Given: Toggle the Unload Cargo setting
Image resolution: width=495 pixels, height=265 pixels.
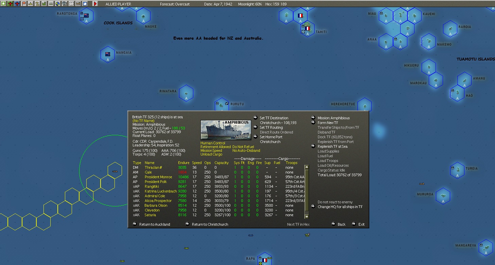Looking at the screenshot, I should pos(211,154).
